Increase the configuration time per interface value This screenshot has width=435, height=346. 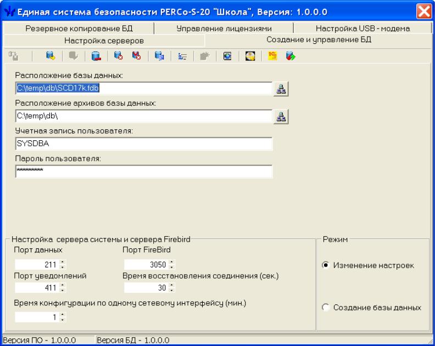(63, 315)
